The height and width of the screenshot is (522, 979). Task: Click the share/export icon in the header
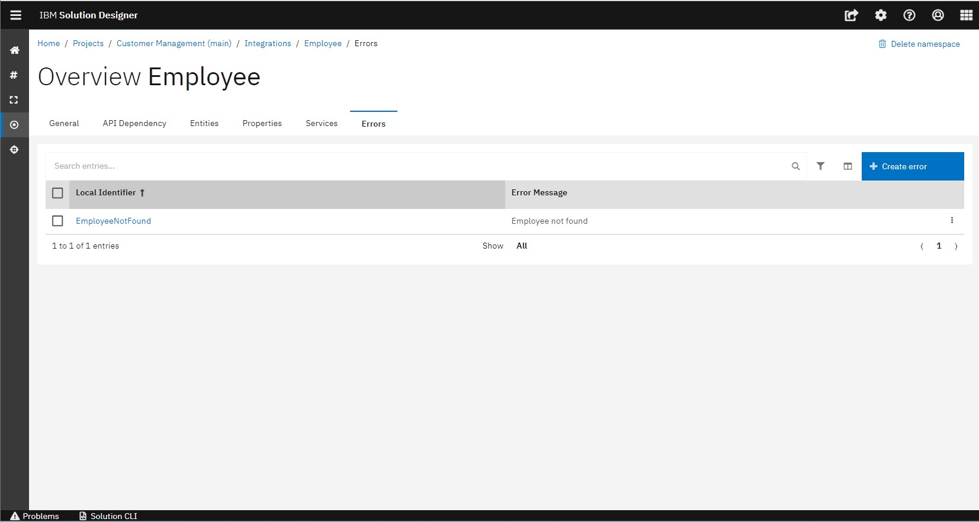851,15
